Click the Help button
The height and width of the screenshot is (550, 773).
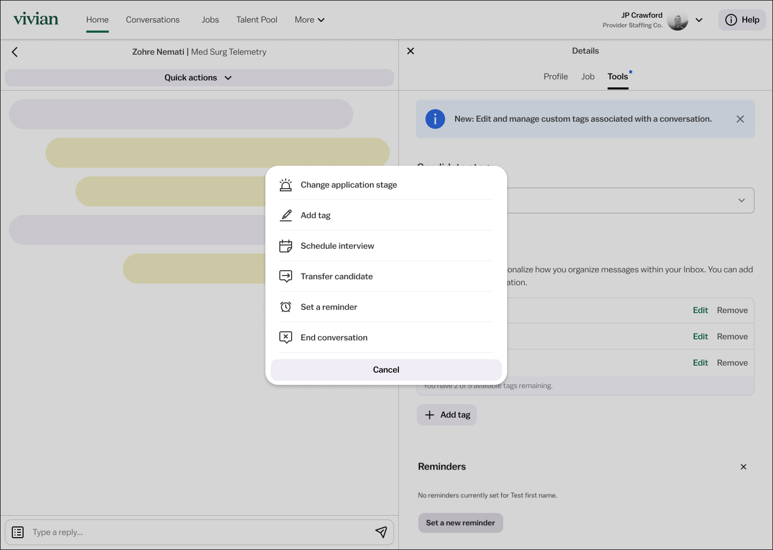click(x=742, y=20)
